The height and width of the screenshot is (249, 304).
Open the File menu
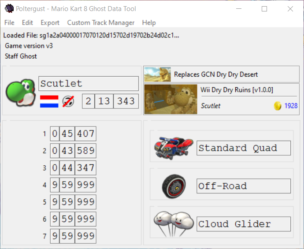[9, 22]
